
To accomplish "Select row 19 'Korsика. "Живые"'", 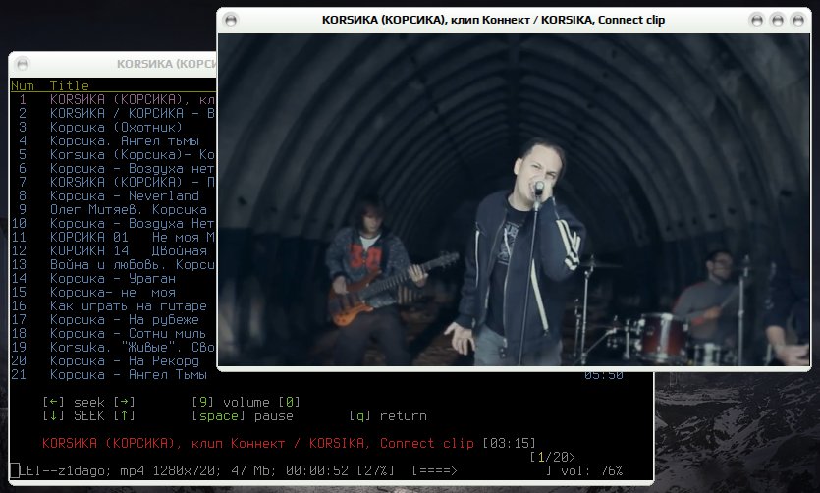I will click(113, 347).
